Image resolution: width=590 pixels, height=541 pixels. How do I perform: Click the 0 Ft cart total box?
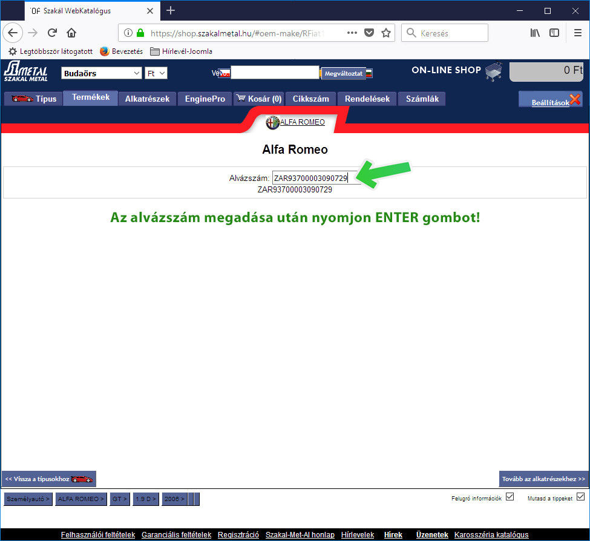click(x=546, y=71)
